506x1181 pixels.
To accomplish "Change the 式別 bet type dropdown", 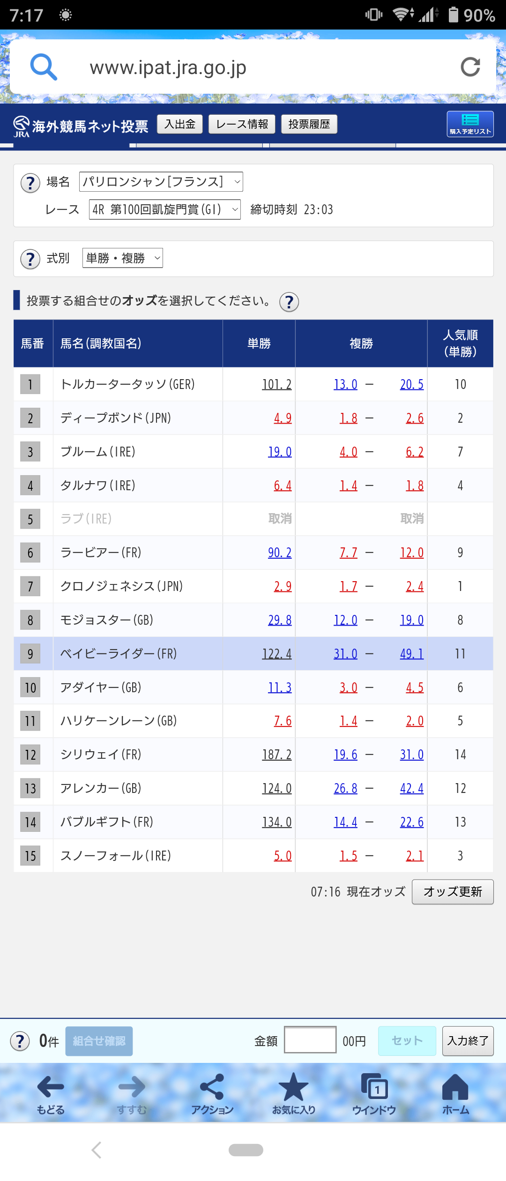I will coord(123,258).
